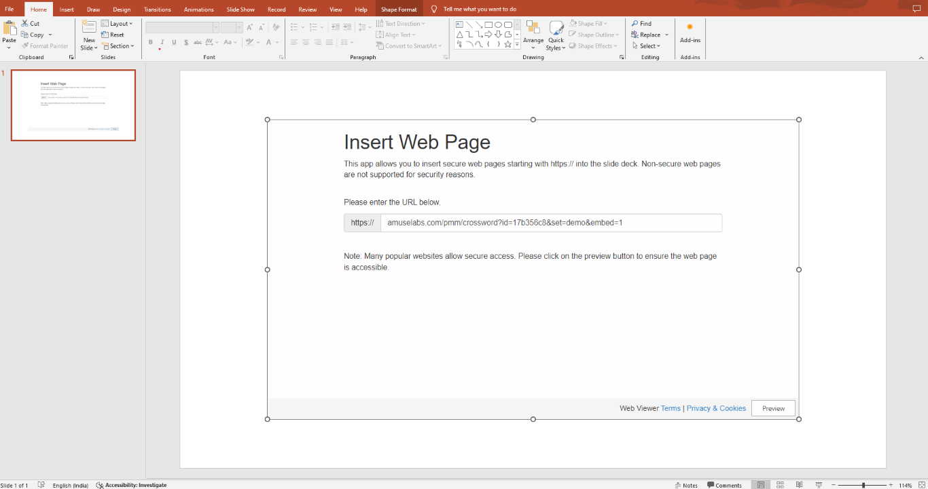Click the zoom in plus button
The width and height of the screenshot is (928, 489).
(x=891, y=485)
